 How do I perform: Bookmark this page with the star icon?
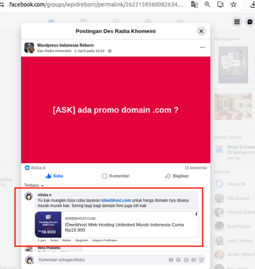point(234,5)
